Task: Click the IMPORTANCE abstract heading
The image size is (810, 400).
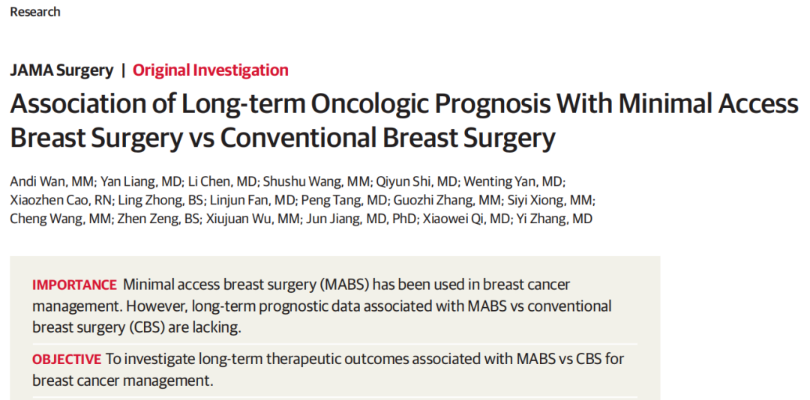Action: click(x=74, y=285)
